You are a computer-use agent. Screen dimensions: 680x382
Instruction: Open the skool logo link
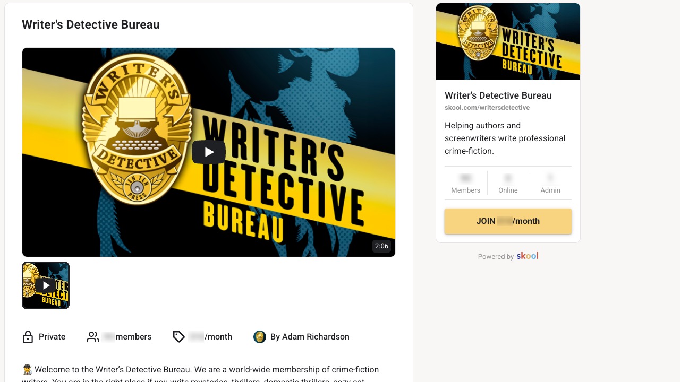(x=528, y=256)
